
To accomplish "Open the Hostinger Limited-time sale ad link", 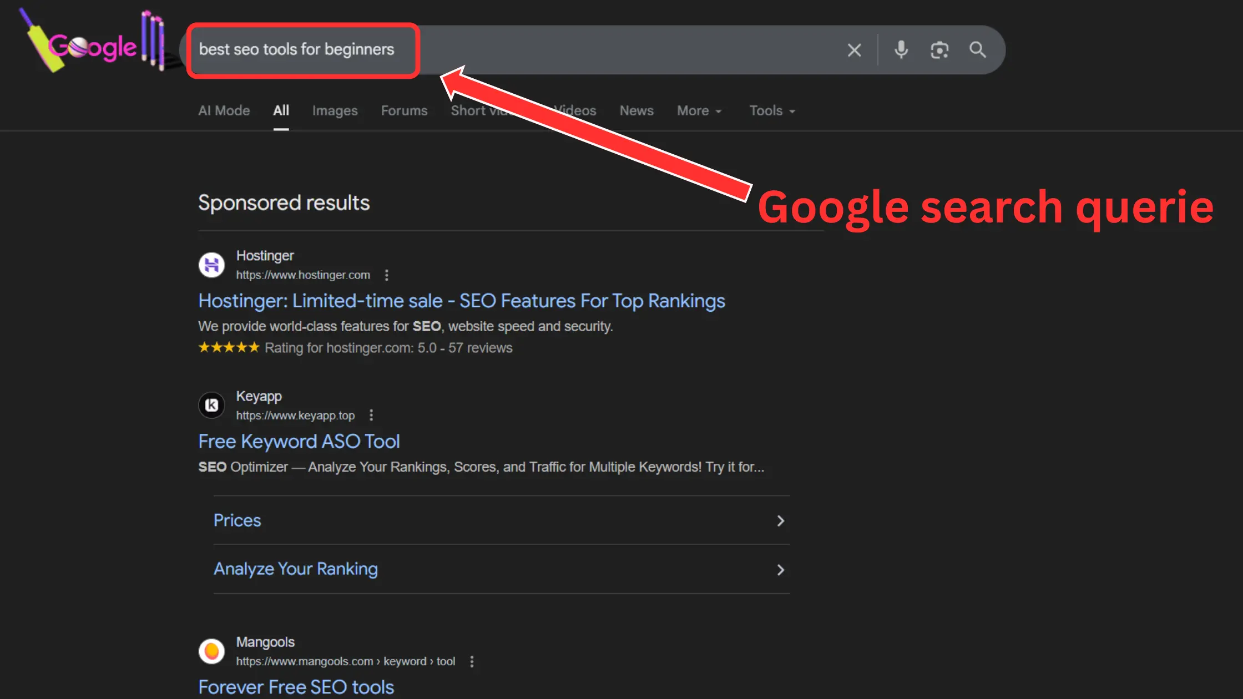I will point(462,301).
